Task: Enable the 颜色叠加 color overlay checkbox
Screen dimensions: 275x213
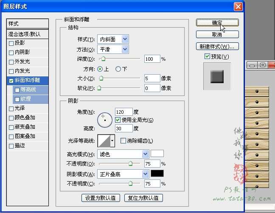Action: (x=11, y=118)
